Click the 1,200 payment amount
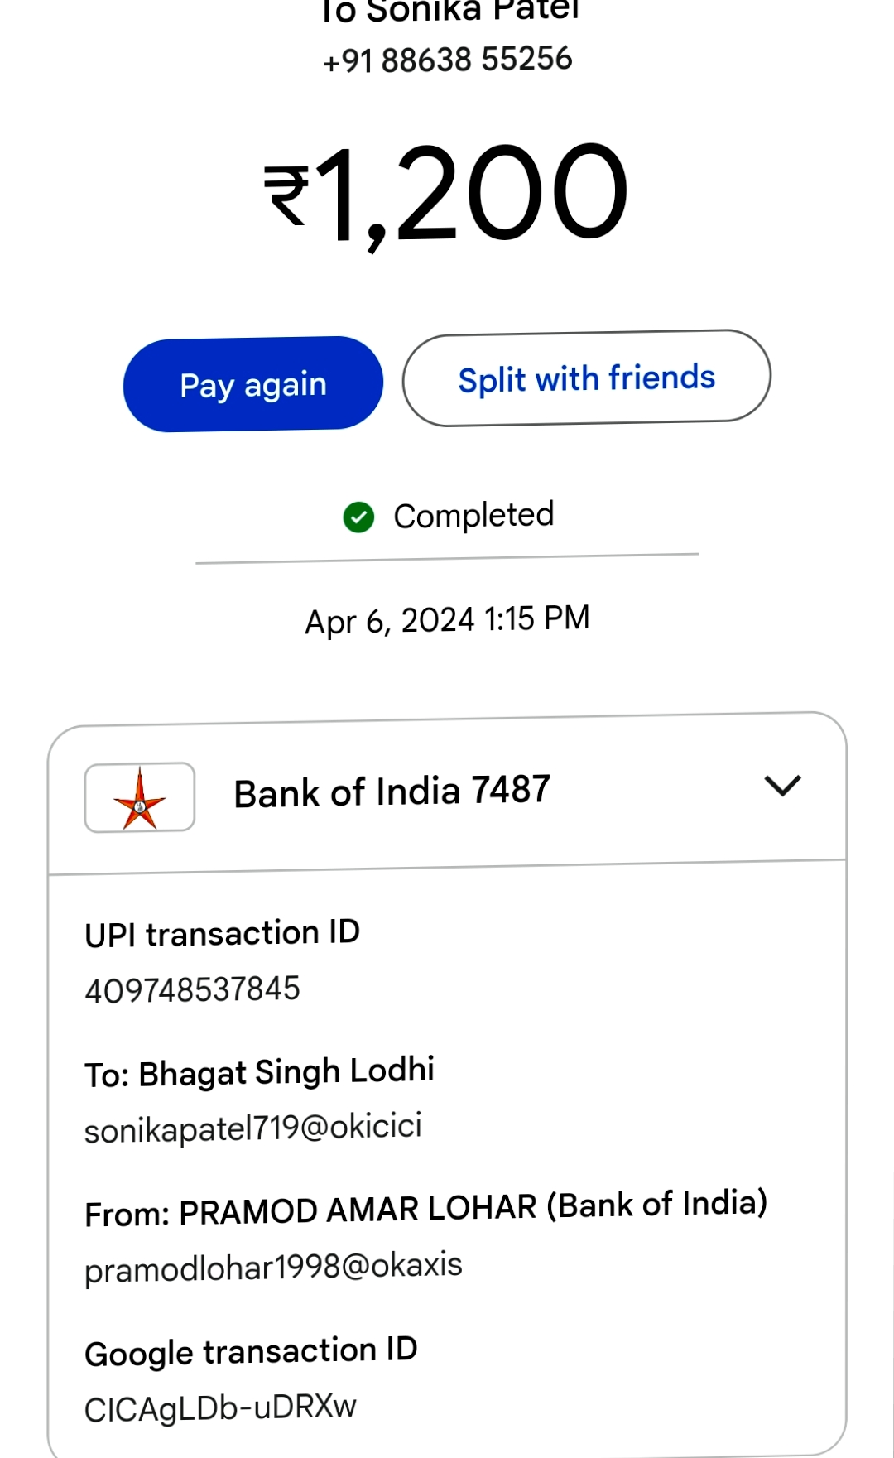 tap(472, 194)
